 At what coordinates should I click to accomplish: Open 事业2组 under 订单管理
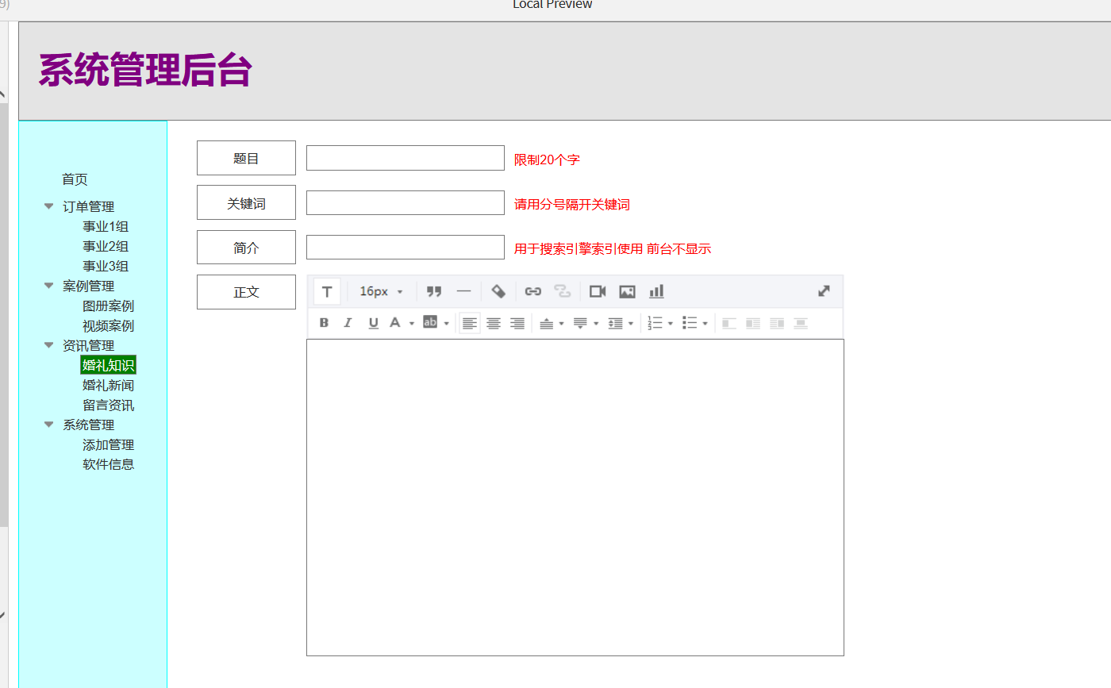pyautogui.click(x=106, y=246)
